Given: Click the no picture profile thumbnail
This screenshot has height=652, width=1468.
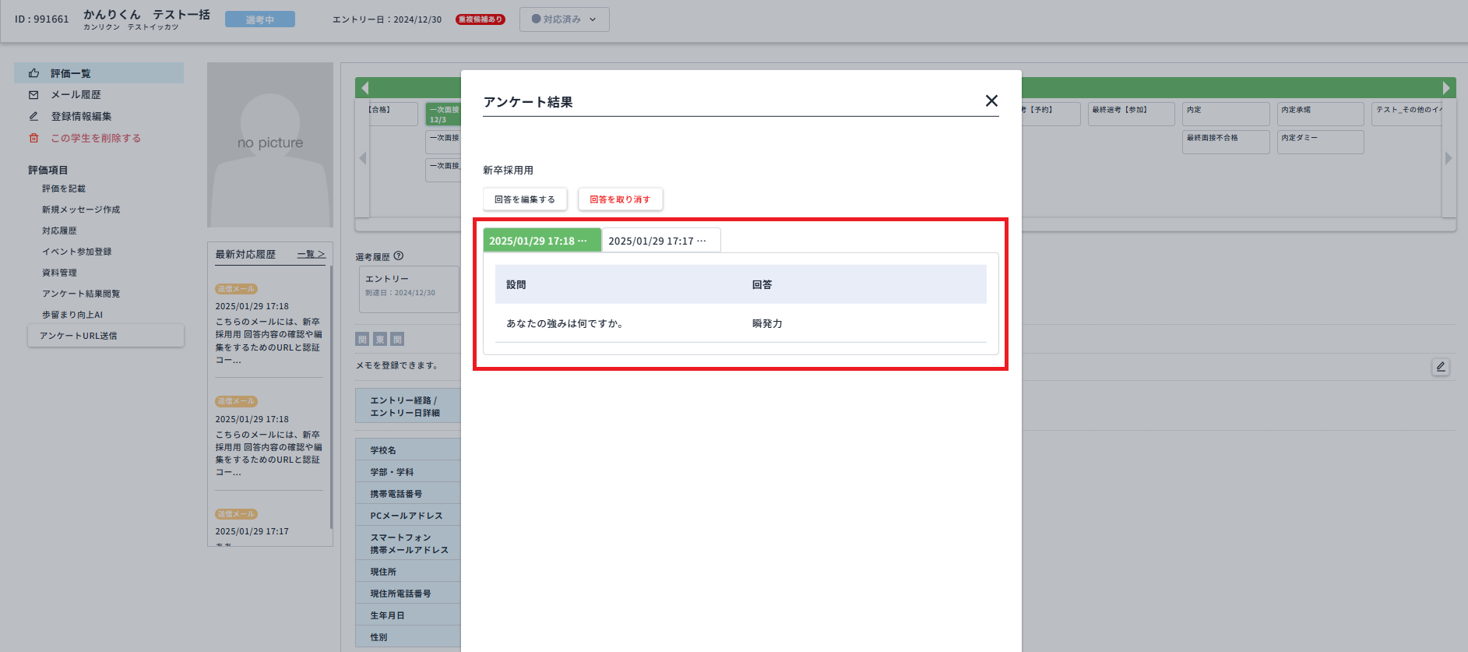Looking at the screenshot, I should (x=270, y=145).
